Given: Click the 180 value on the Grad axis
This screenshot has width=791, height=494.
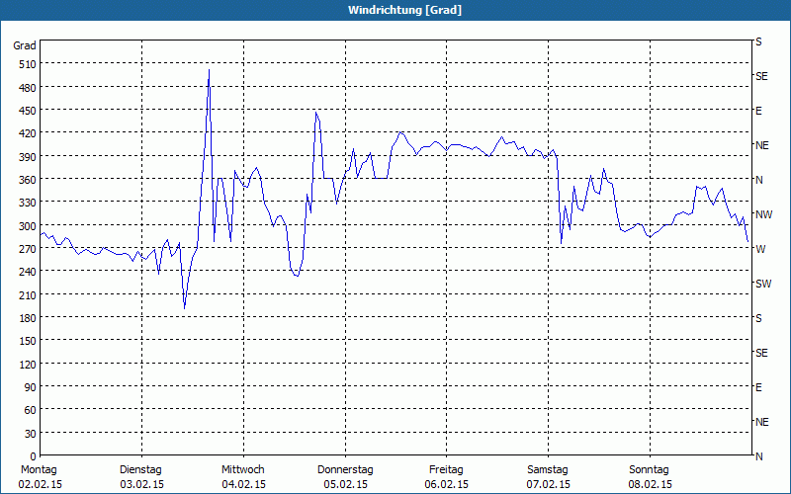Looking at the screenshot, I should [29, 318].
